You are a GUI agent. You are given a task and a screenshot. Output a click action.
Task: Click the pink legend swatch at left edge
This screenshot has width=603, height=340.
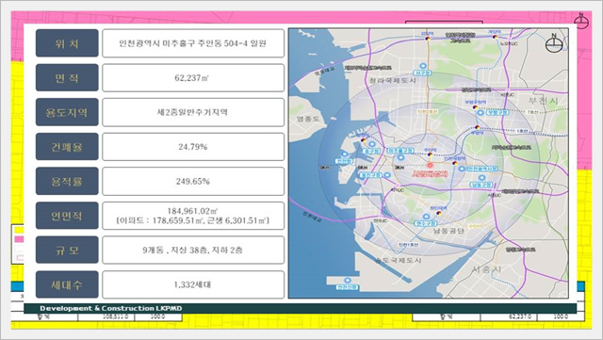pos(19,239)
